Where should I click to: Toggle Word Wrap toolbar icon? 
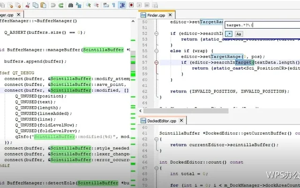(106, 5)
